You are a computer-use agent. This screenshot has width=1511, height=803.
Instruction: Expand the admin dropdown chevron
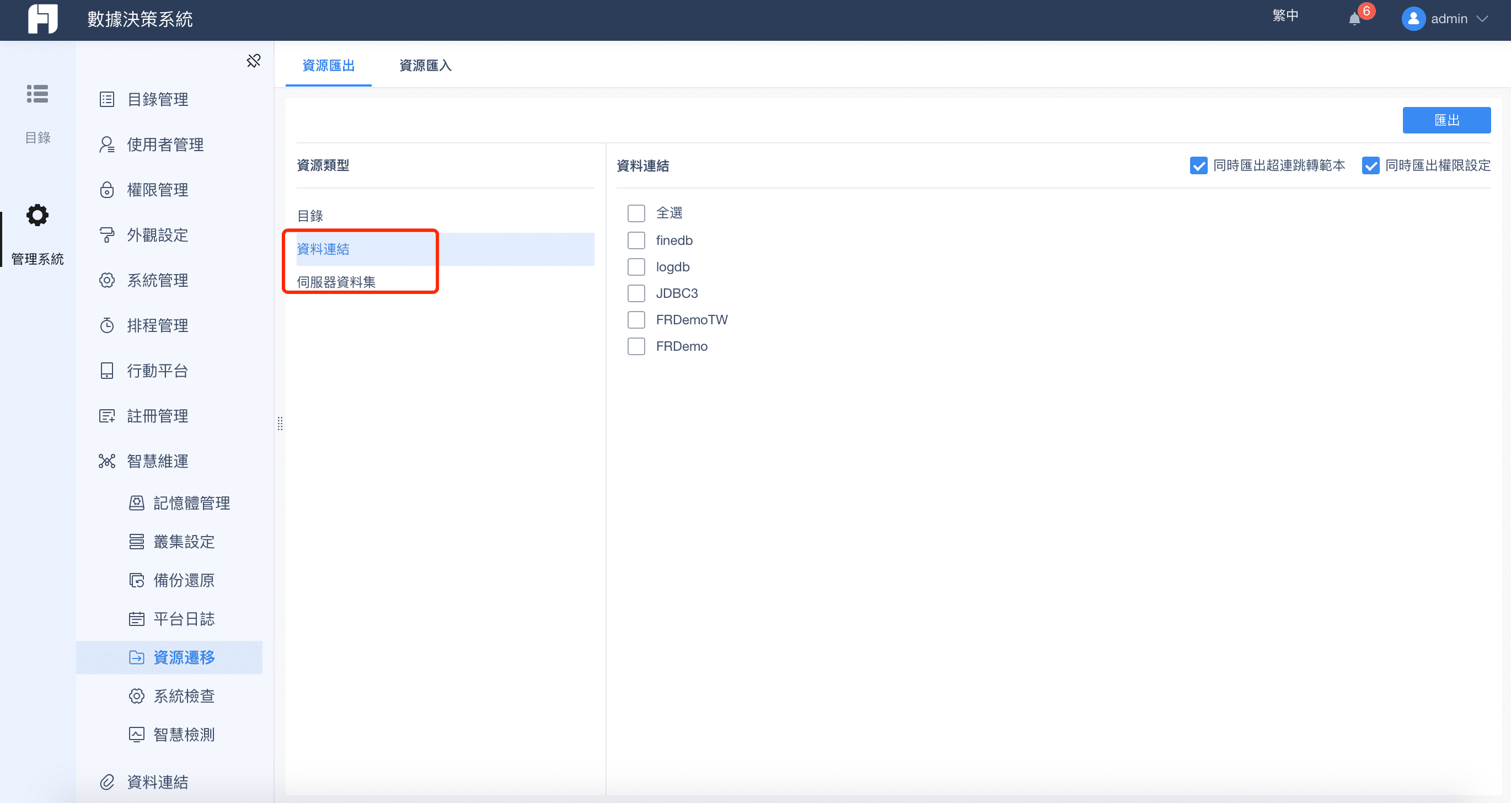point(1482,19)
